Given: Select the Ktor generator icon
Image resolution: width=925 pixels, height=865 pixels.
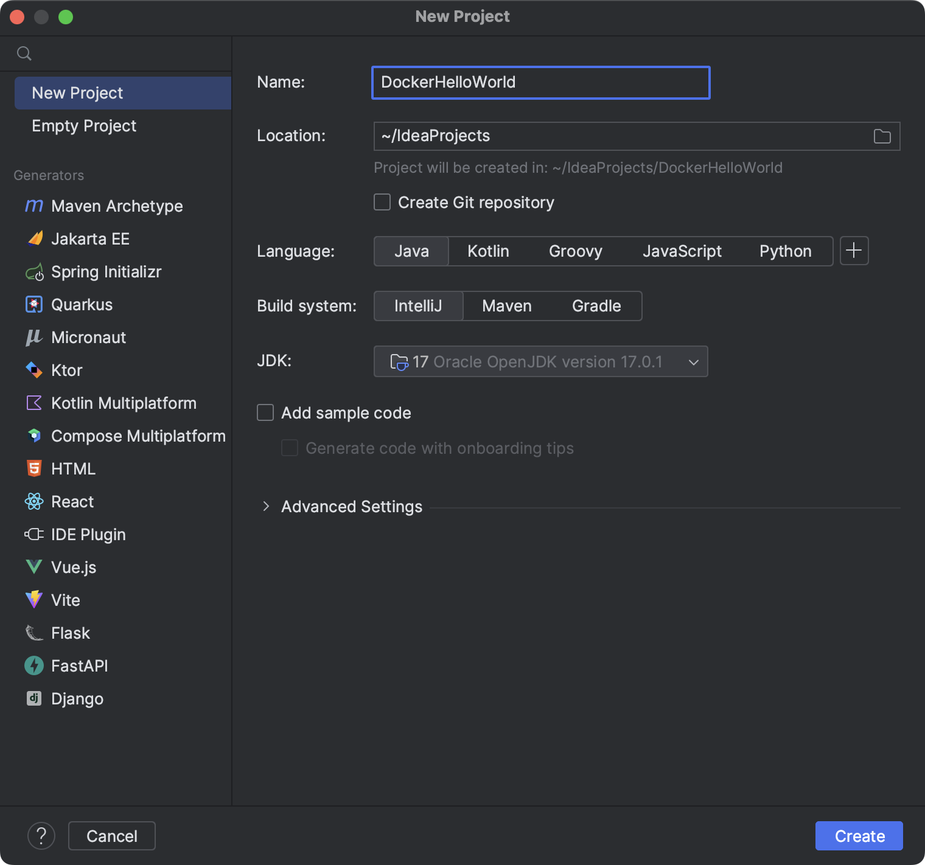Looking at the screenshot, I should (34, 370).
